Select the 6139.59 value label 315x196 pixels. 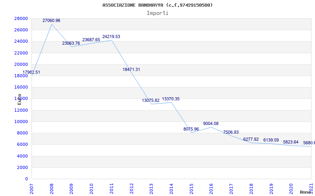click(x=271, y=140)
